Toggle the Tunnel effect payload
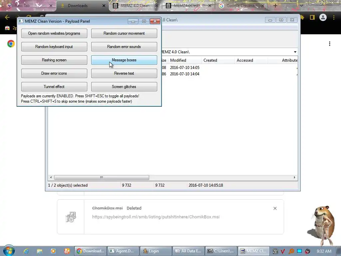341x256 pixels. point(54,87)
